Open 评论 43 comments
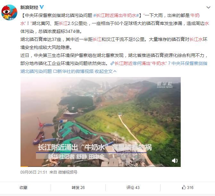 (133, 187)
